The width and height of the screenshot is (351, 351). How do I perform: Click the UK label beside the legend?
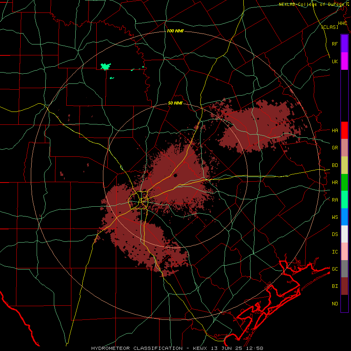335,61
